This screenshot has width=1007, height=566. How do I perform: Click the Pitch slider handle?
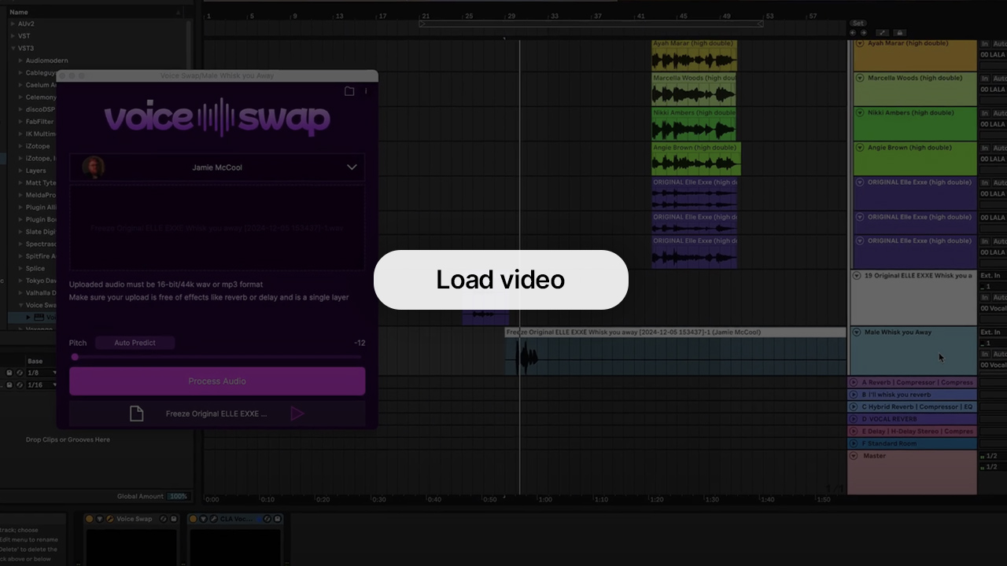coord(75,357)
